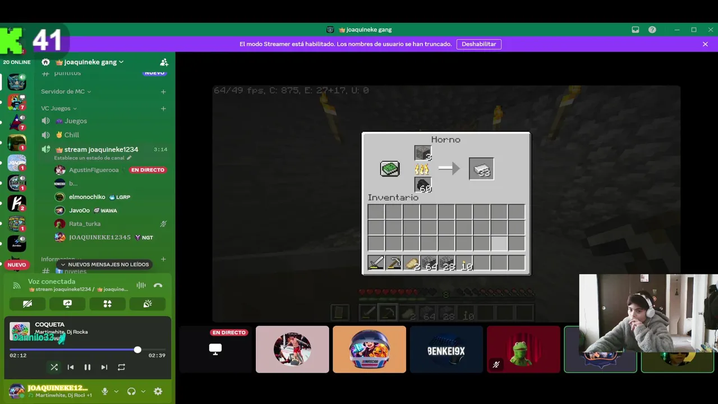The height and width of the screenshot is (404, 718).
Task: Open microphone input options arrow
Action: pyautogui.click(x=116, y=391)
